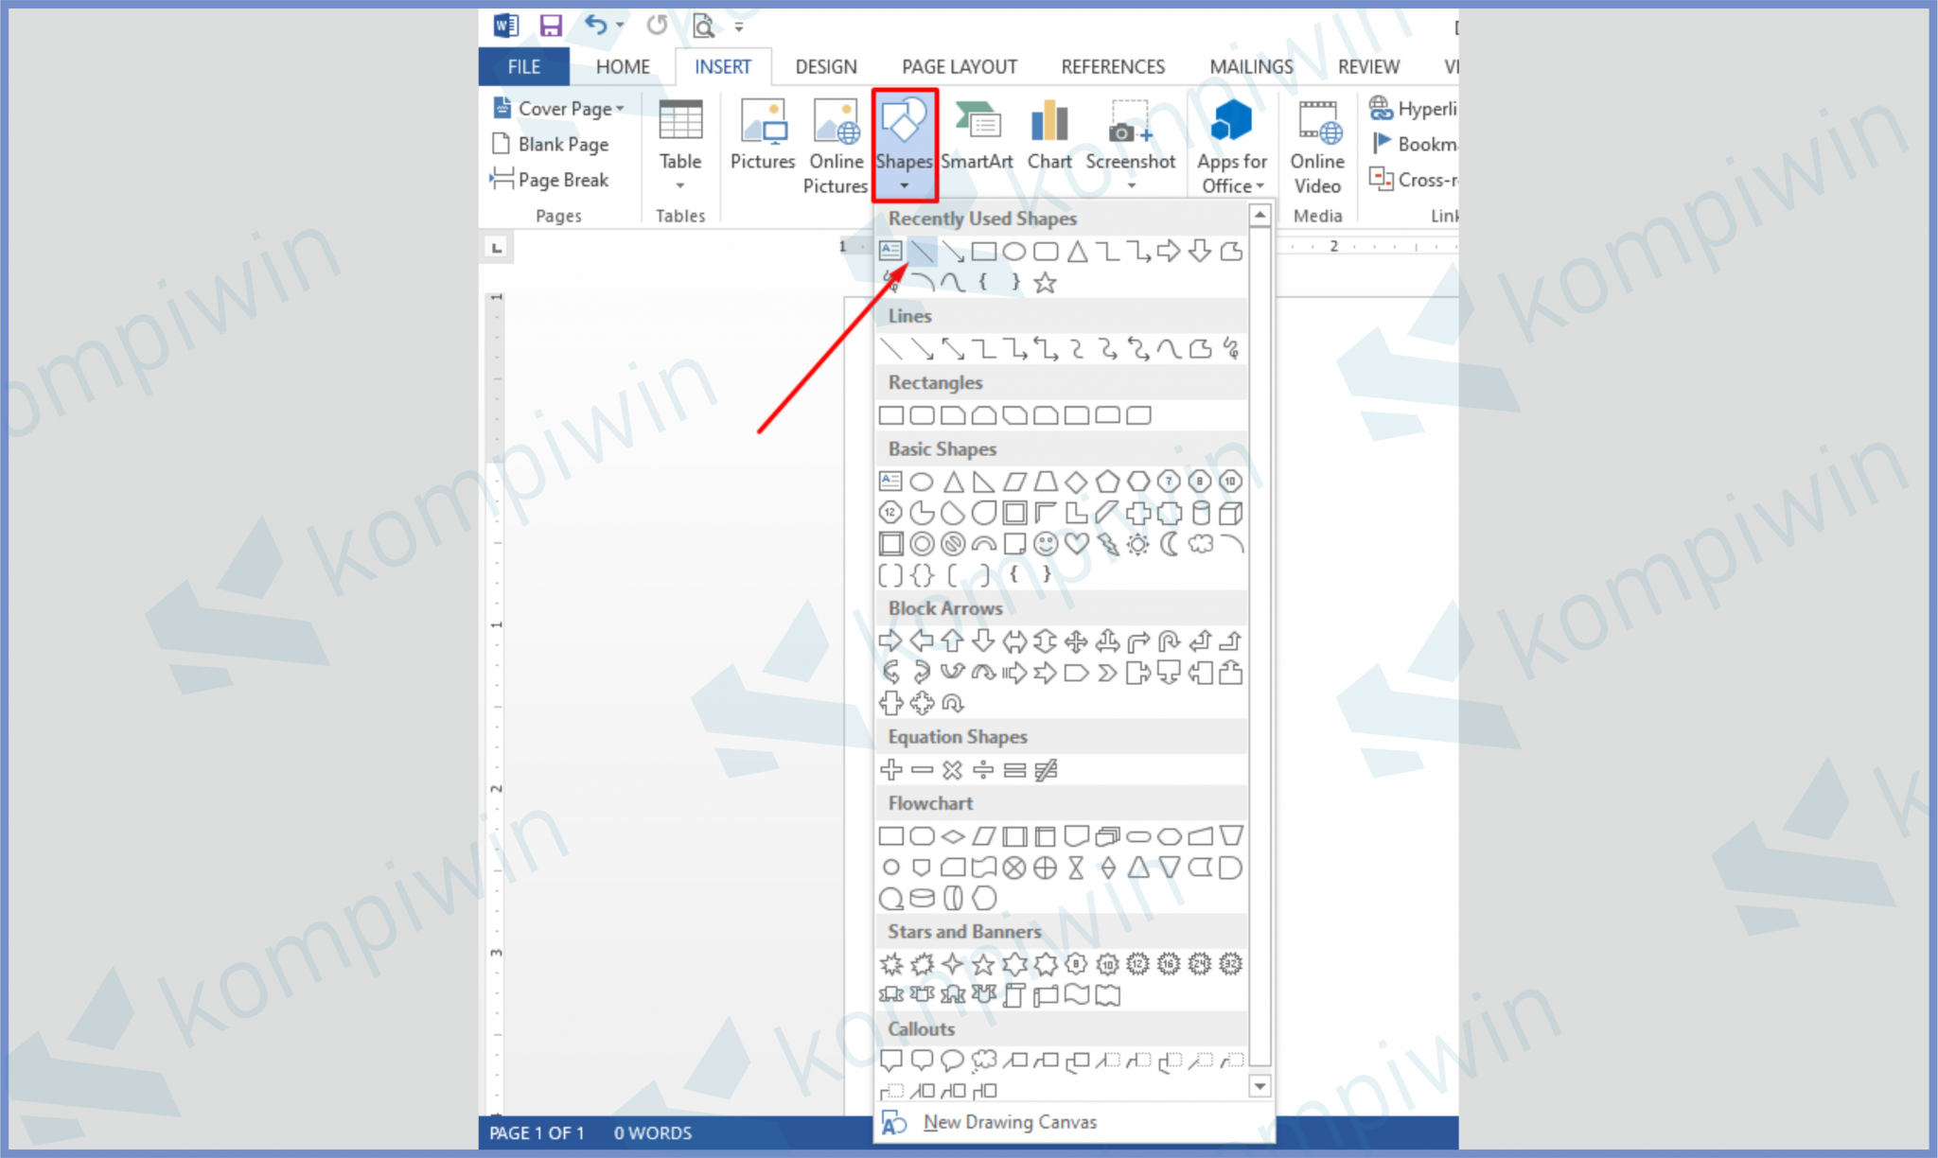Insert a SmartArt graphic
The width and height of the screenshot is (1938, 1158).
tap(977, 139)
